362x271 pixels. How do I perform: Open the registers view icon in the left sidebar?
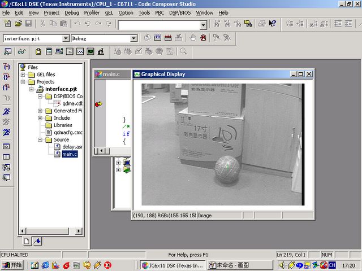point(6,147)
